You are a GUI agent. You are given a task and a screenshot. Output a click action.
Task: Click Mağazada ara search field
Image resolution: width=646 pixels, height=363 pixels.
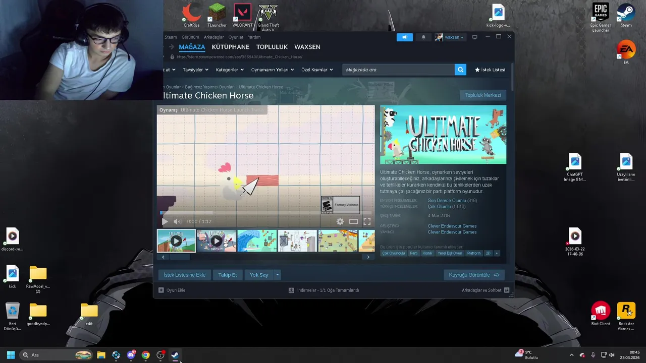399,70
